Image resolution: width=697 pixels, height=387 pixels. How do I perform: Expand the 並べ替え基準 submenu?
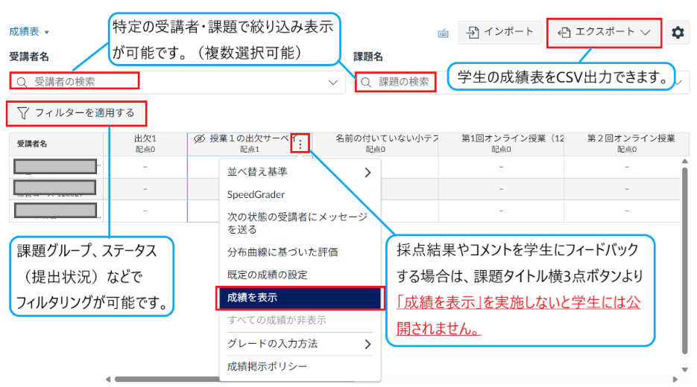pos(299,172)
